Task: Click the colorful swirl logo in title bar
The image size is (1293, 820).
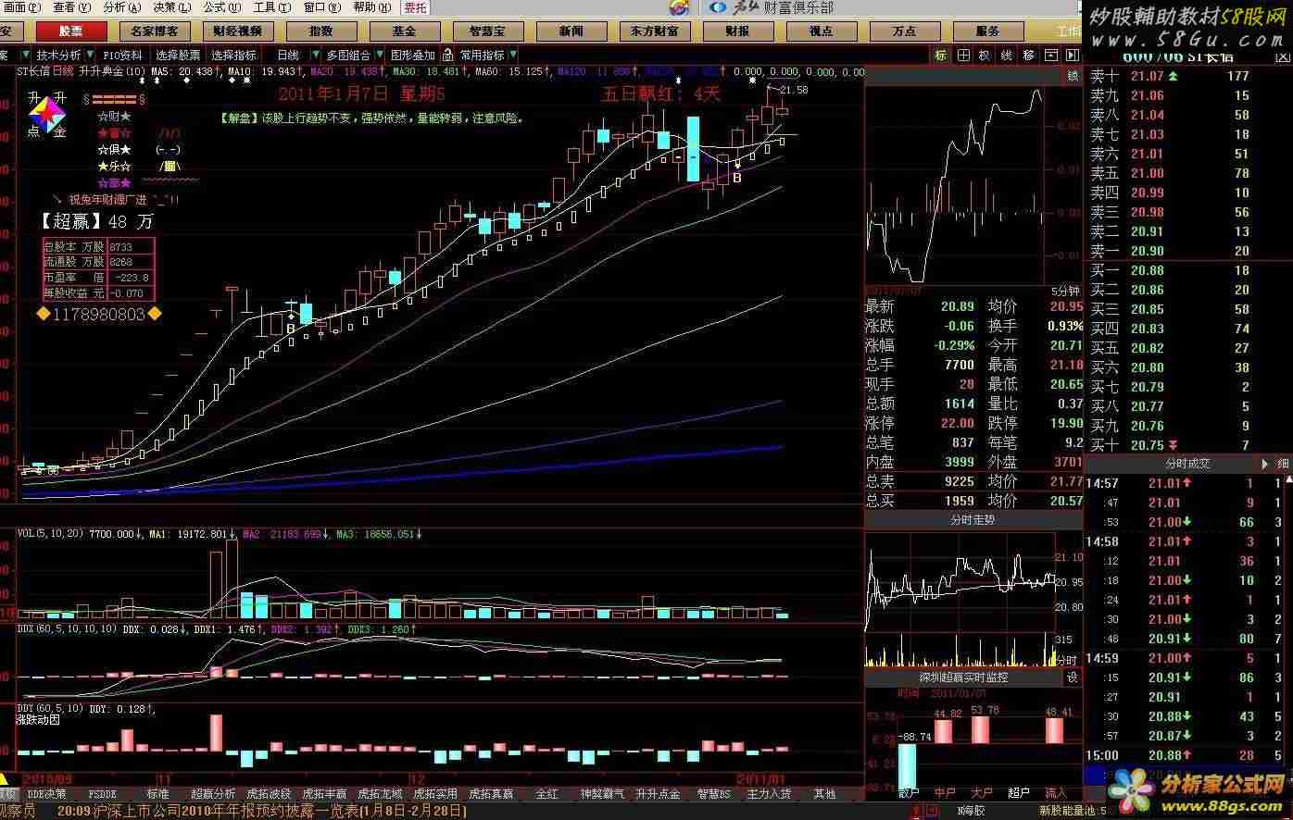Action: [679, 7]
